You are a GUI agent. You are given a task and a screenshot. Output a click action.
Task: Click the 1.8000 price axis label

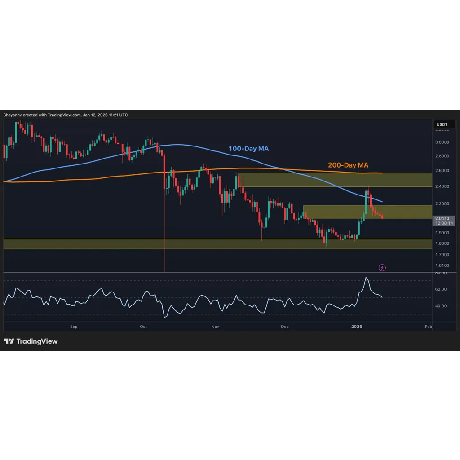coord(442,243)
